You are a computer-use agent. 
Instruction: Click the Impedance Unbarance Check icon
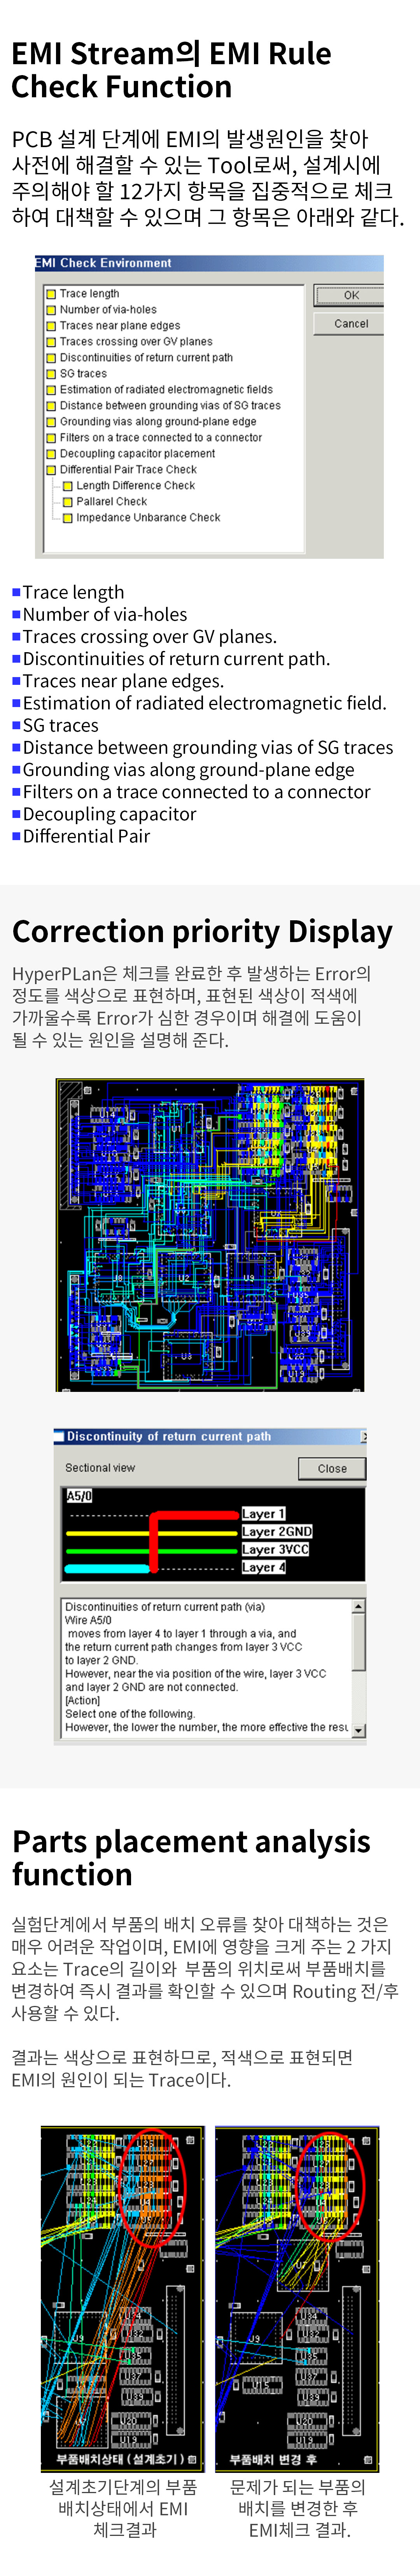point(68,518)
